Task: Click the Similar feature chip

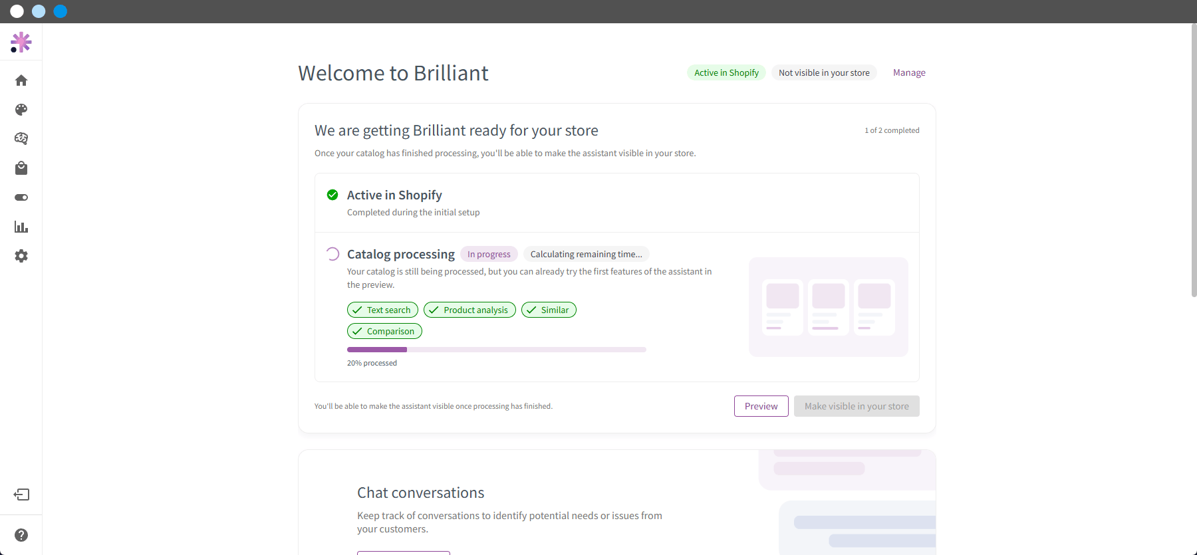Action: pyautogui.click(x=549, y=310)
